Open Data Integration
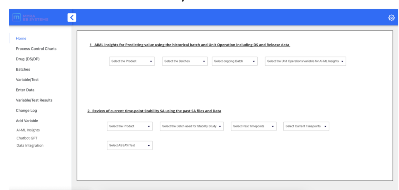This screenshot has width=399, height=190. tap(30, 145)
